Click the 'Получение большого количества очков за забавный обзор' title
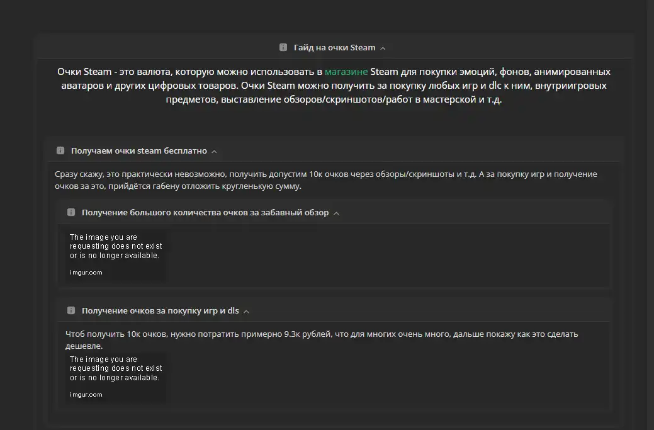The image size is (654, 430). (205, 212)
